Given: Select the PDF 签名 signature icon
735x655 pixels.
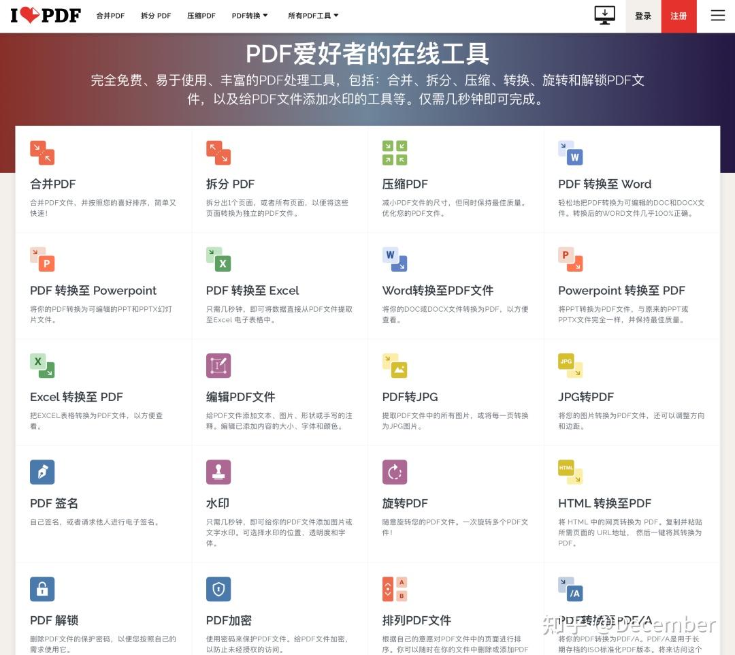Looking at the screenshot, I should pyautogui.click(x=42, y=472).
